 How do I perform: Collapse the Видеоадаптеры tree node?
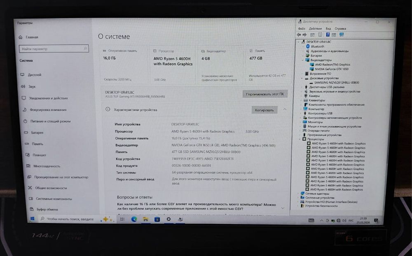302,60
